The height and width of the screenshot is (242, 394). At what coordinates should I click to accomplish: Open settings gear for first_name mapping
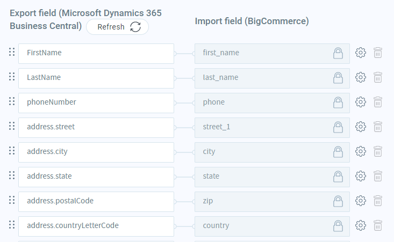[361, 53]
